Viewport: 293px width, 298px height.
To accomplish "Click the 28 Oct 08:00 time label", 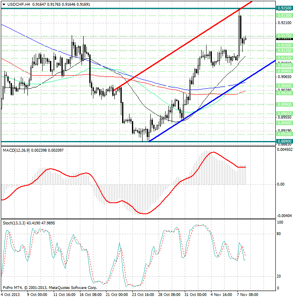I will click(169, 295).
